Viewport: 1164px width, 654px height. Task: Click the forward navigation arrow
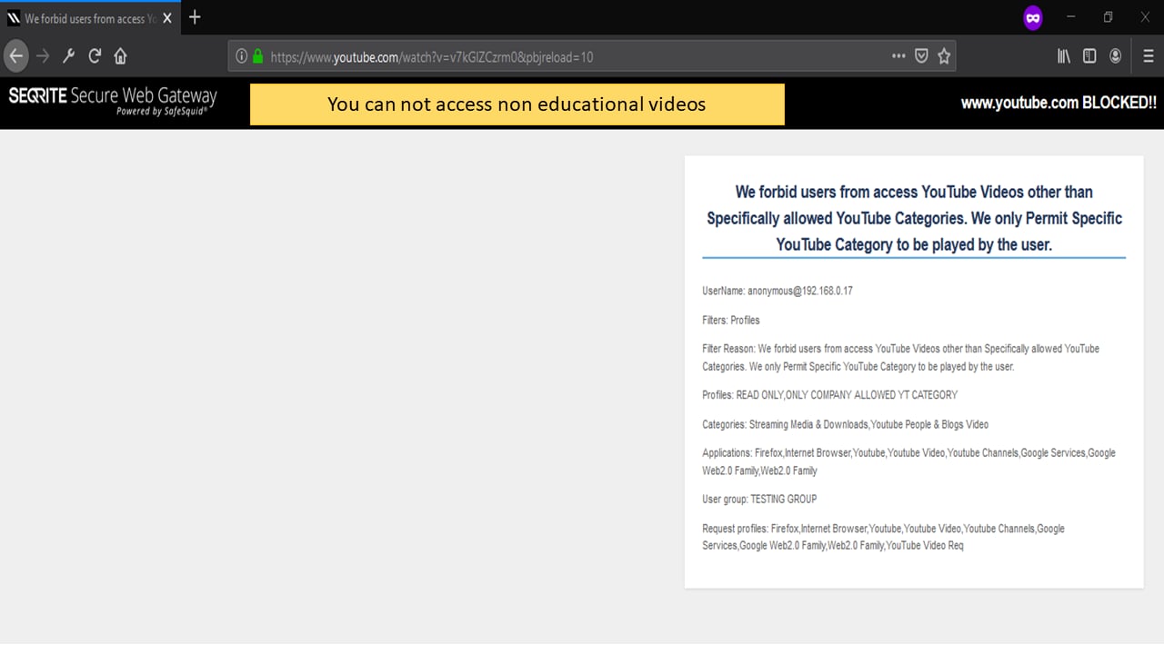click(43, 56)
